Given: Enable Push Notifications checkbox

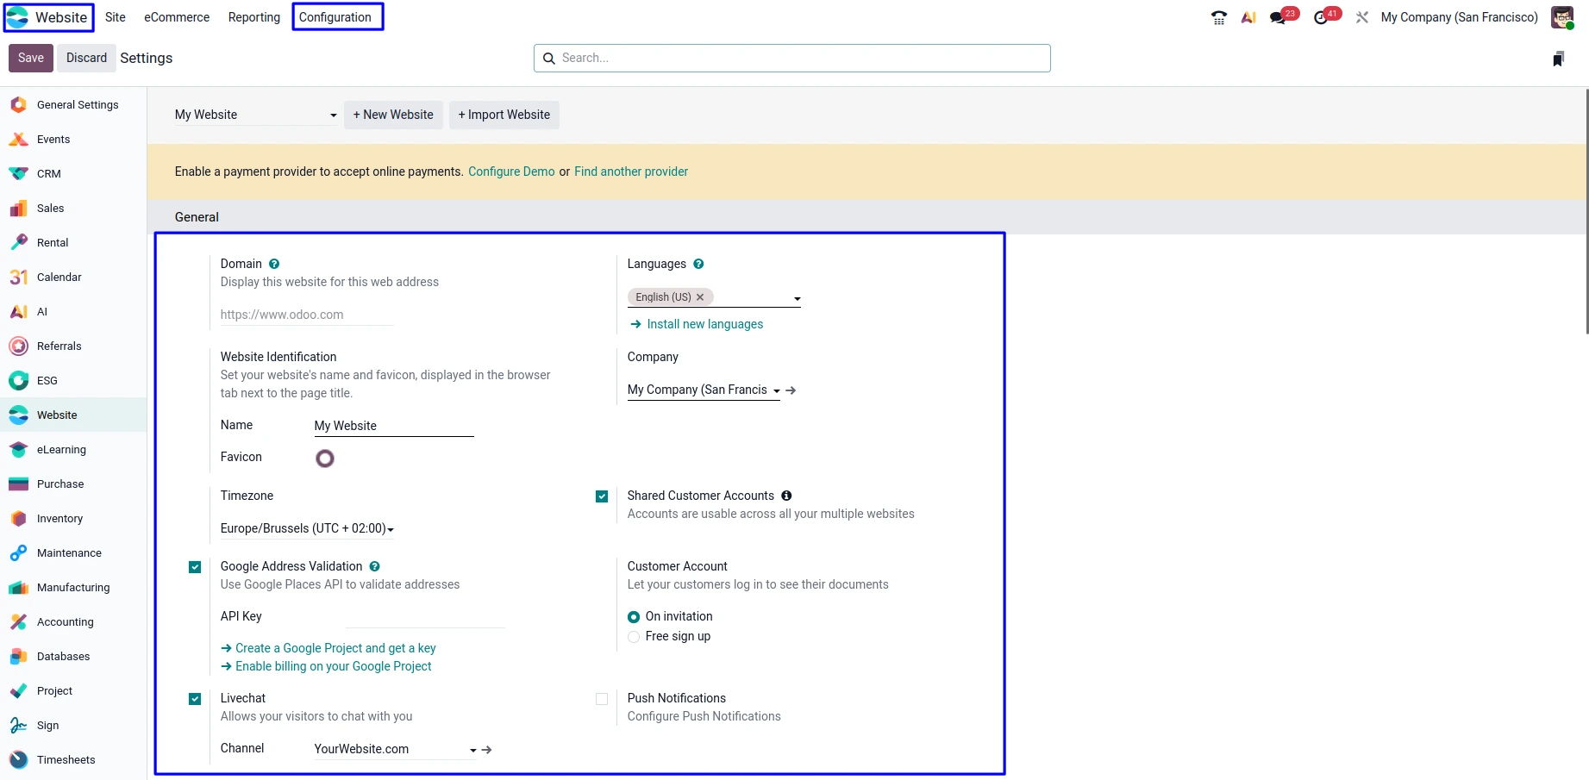Looking at the screenshot, I should [x=602, y=699].
